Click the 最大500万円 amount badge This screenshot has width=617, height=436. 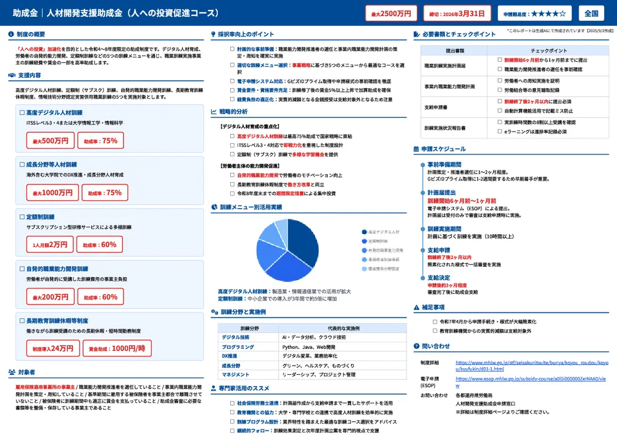[51, 141]
